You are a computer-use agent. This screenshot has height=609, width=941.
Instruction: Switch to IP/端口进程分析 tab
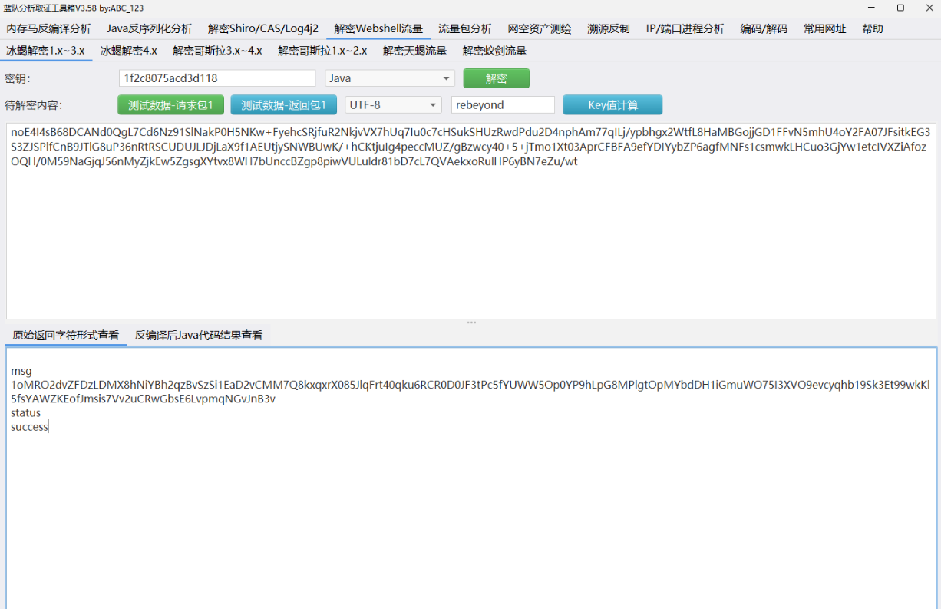(685, 28)
